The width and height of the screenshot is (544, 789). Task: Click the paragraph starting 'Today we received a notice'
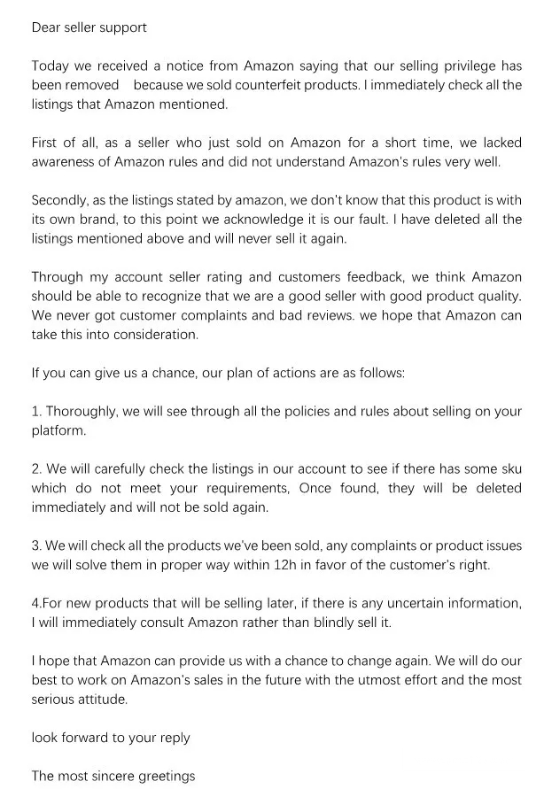tap(276, 85)
